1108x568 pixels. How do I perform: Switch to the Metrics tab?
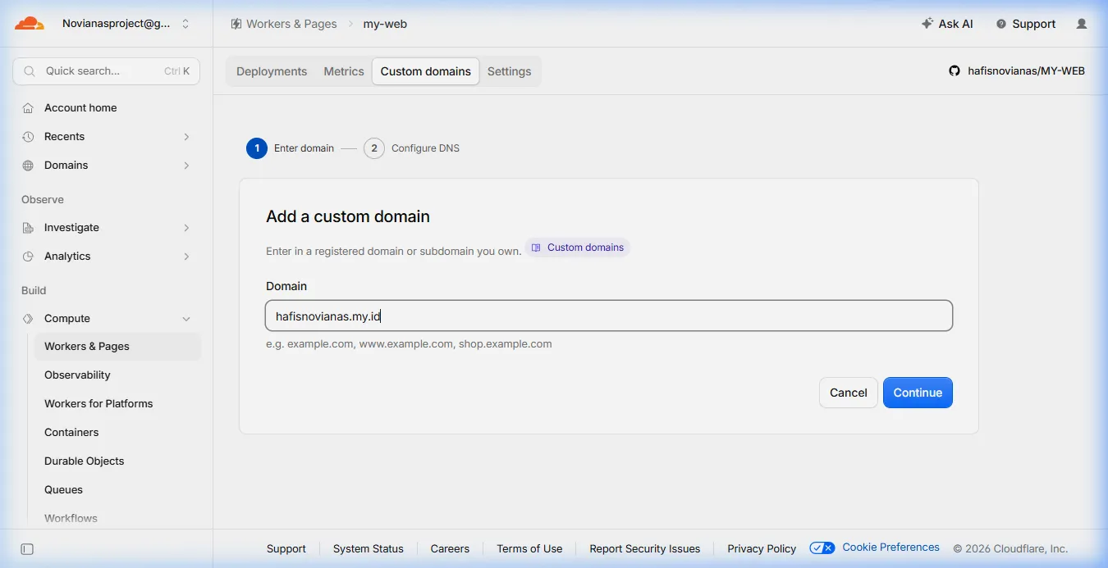click(x=344, y=71)
